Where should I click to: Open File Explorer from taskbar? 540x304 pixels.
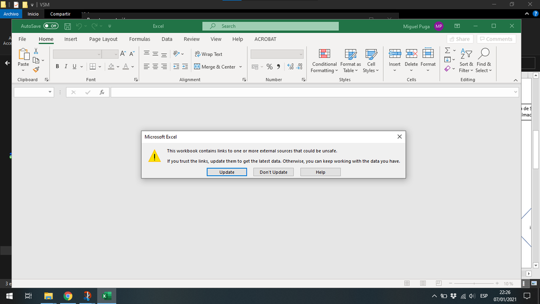click(x=48, y=296)
